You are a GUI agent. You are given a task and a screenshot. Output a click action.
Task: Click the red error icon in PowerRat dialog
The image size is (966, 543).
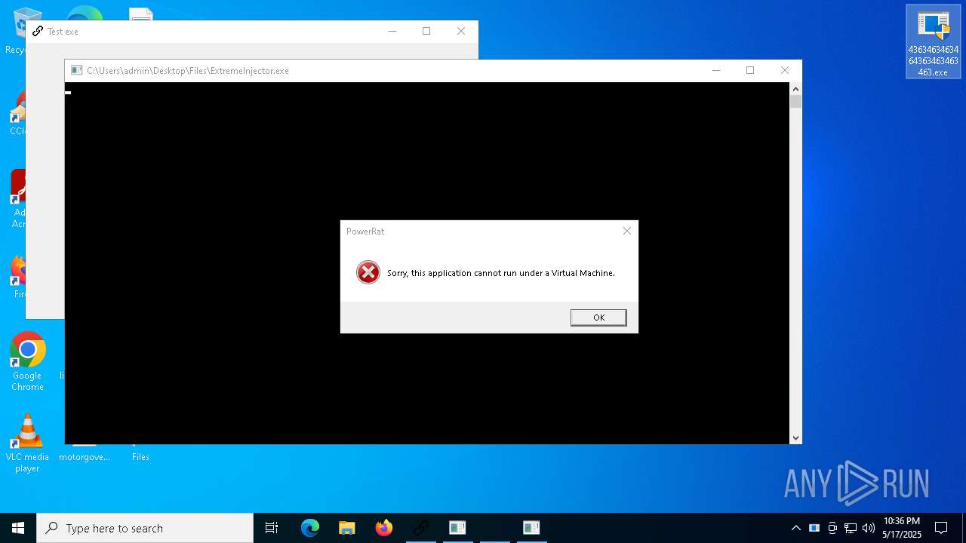[368, 272]
